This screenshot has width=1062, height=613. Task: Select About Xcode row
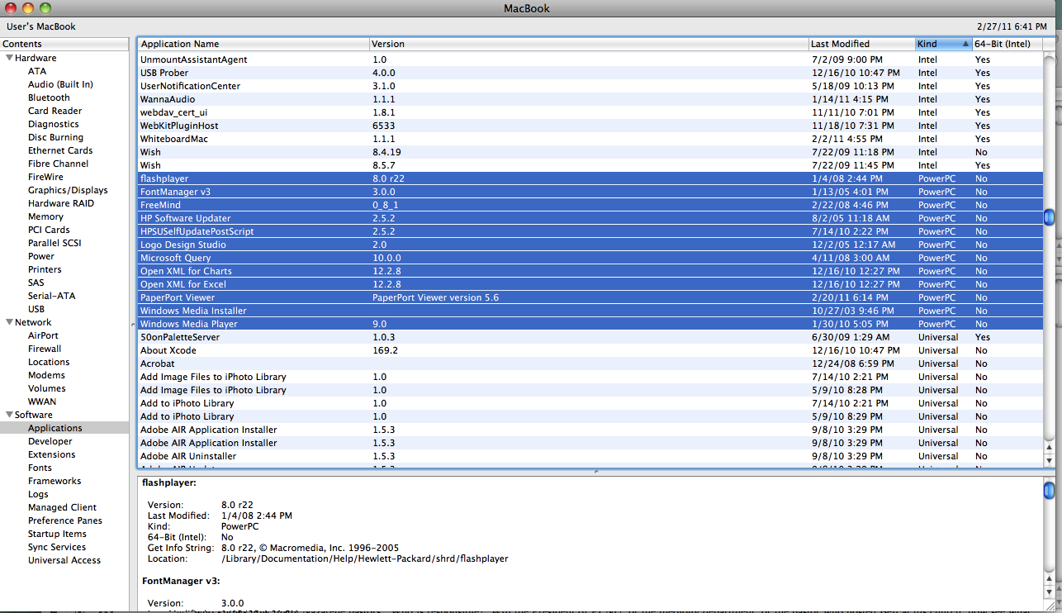(590, 350)
